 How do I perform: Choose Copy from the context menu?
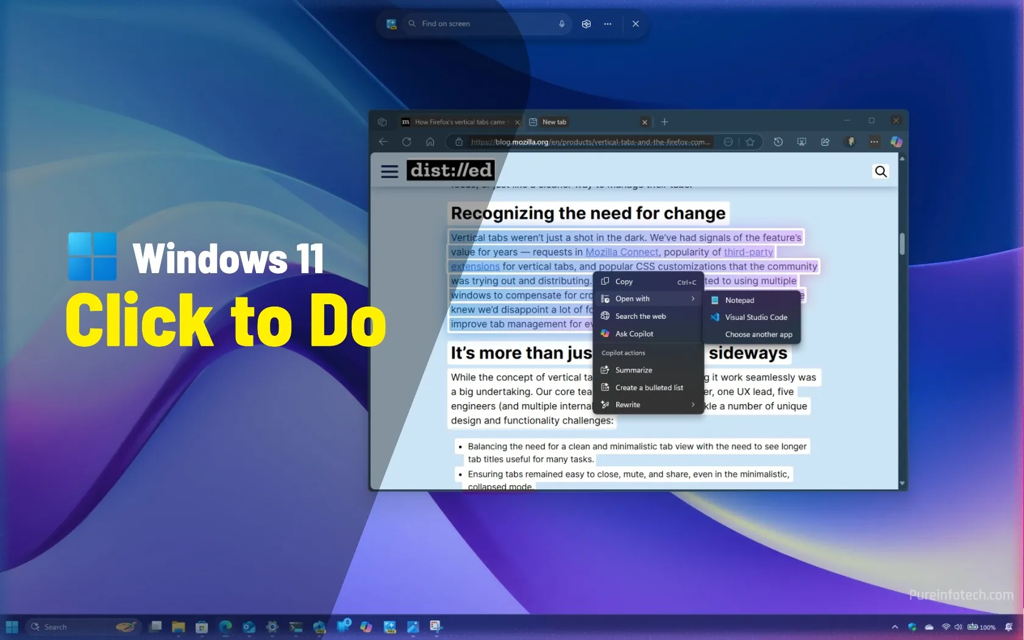(623, 281)
